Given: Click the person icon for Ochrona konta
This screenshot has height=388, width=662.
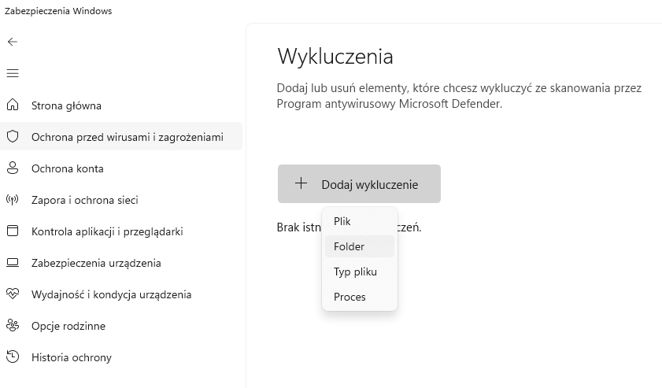Looking at the screenshot, I should tap(12, 168).
